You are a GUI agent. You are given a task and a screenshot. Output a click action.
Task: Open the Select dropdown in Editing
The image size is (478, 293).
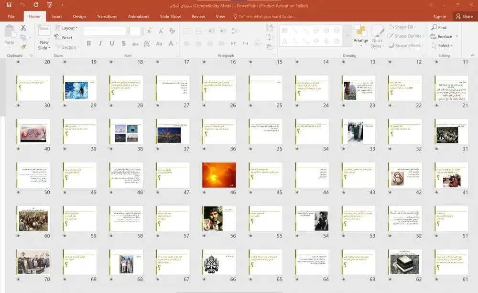pos(442,45)
